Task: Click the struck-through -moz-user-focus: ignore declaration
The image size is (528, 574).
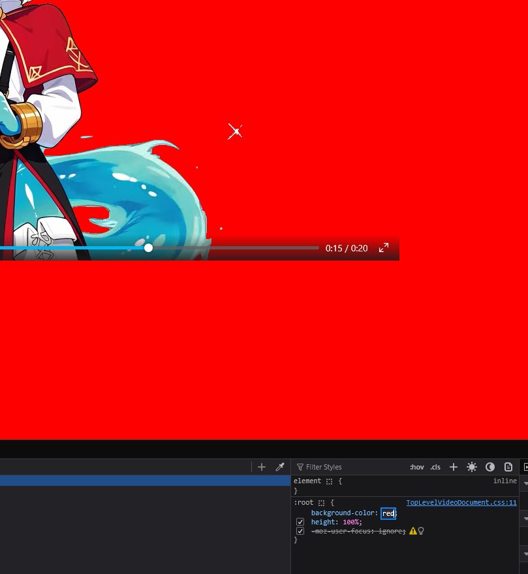Action: (x=358, y=531)
